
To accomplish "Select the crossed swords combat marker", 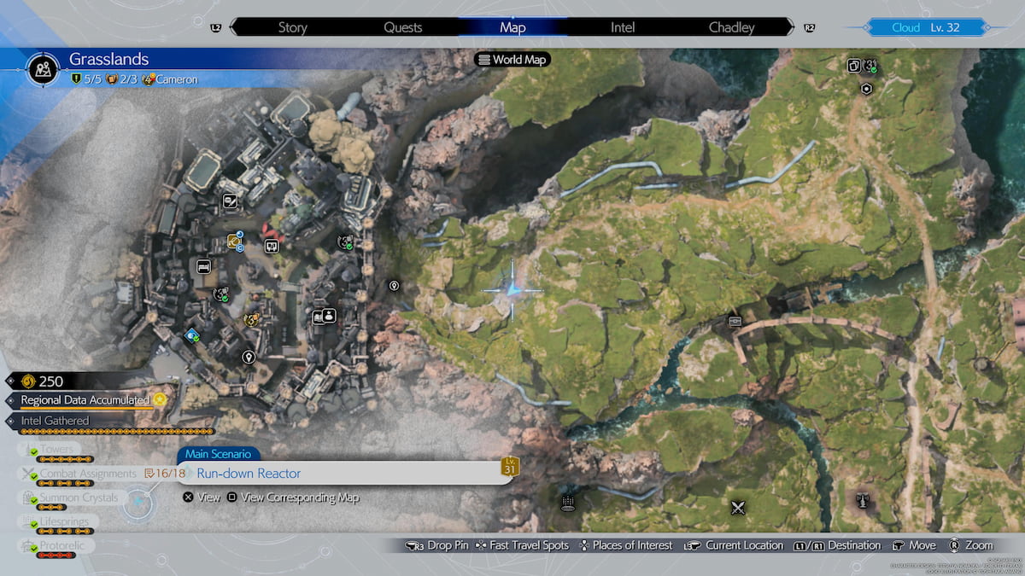I will click(739, 508).
